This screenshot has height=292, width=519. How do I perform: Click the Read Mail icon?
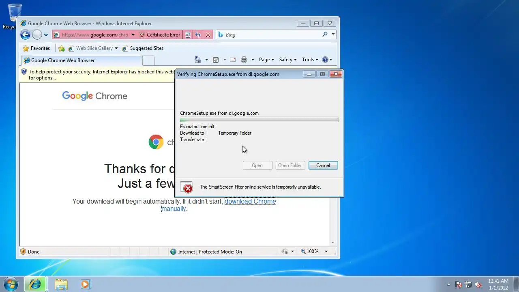[x=233, y=60]
